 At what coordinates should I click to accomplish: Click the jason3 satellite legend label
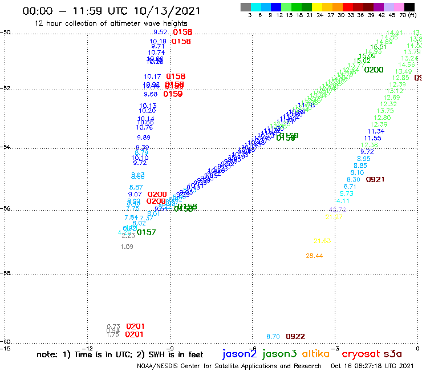coord(279,354)
